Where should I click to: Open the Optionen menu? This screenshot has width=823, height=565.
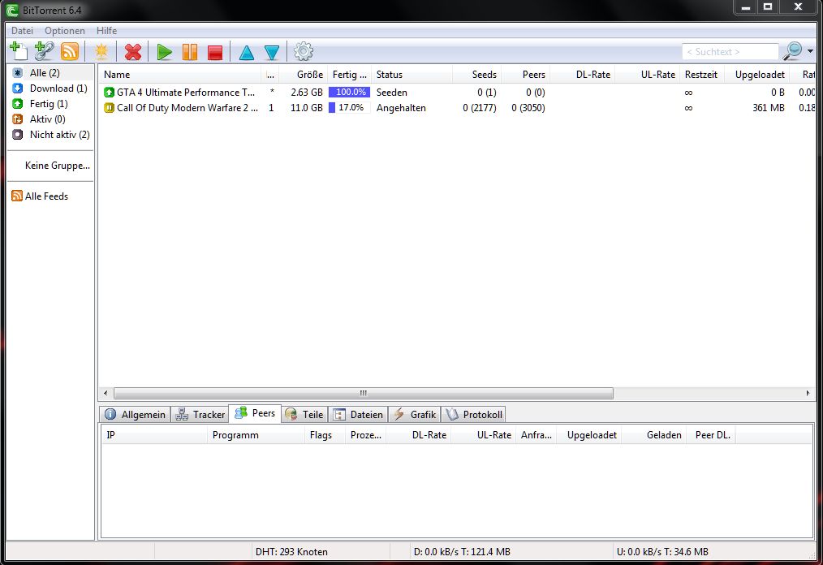click(x=65, y=31)
